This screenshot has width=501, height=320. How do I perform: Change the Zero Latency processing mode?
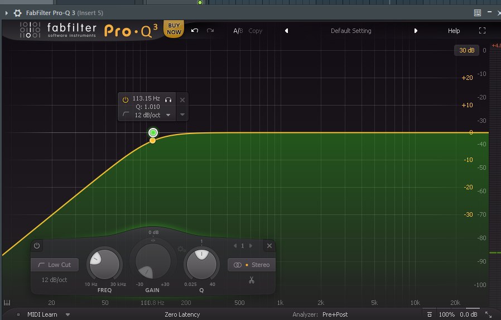(182, 314)
